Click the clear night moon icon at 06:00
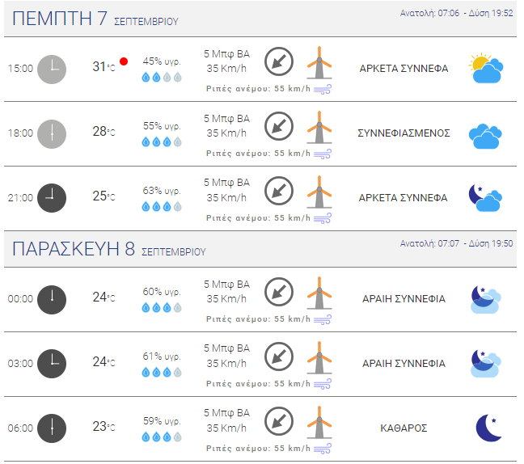Screen dimensions: 524x464 [488, 428]
